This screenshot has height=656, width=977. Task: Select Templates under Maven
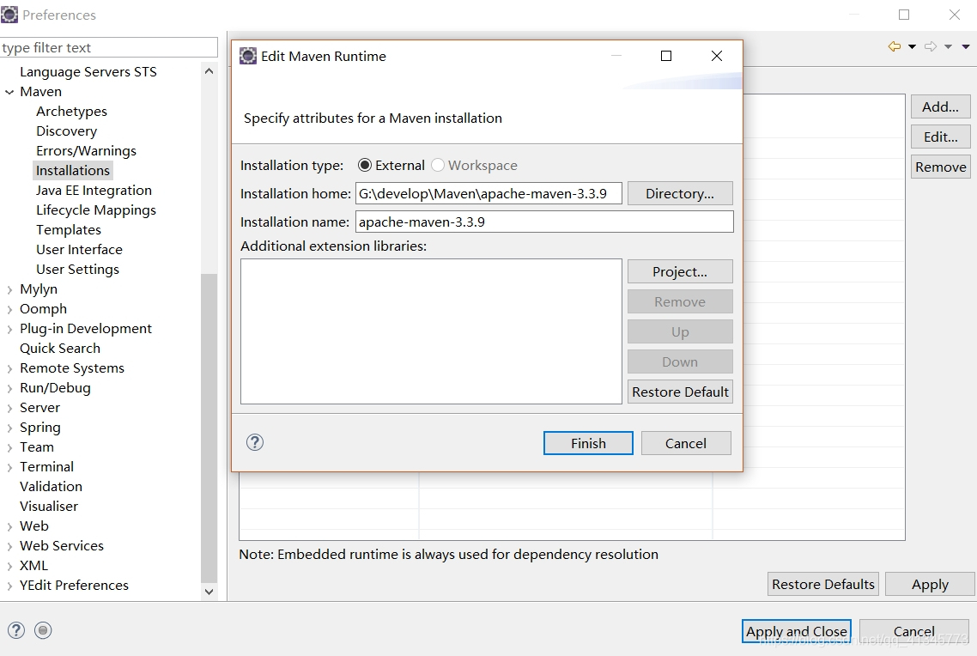coord(69,230)
